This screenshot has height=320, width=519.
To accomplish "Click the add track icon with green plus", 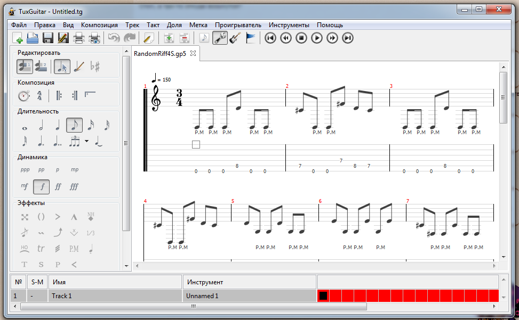I will coord(169,38).
